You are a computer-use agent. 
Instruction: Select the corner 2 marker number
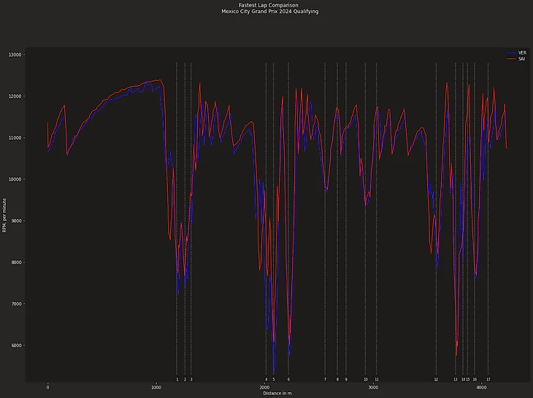click(x=185, y=380)
